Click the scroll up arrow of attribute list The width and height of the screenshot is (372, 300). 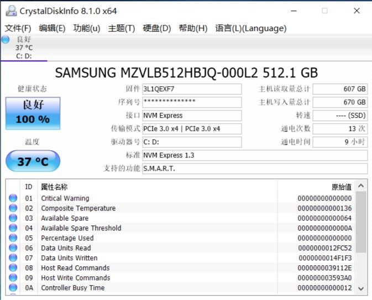coord(361,186)
